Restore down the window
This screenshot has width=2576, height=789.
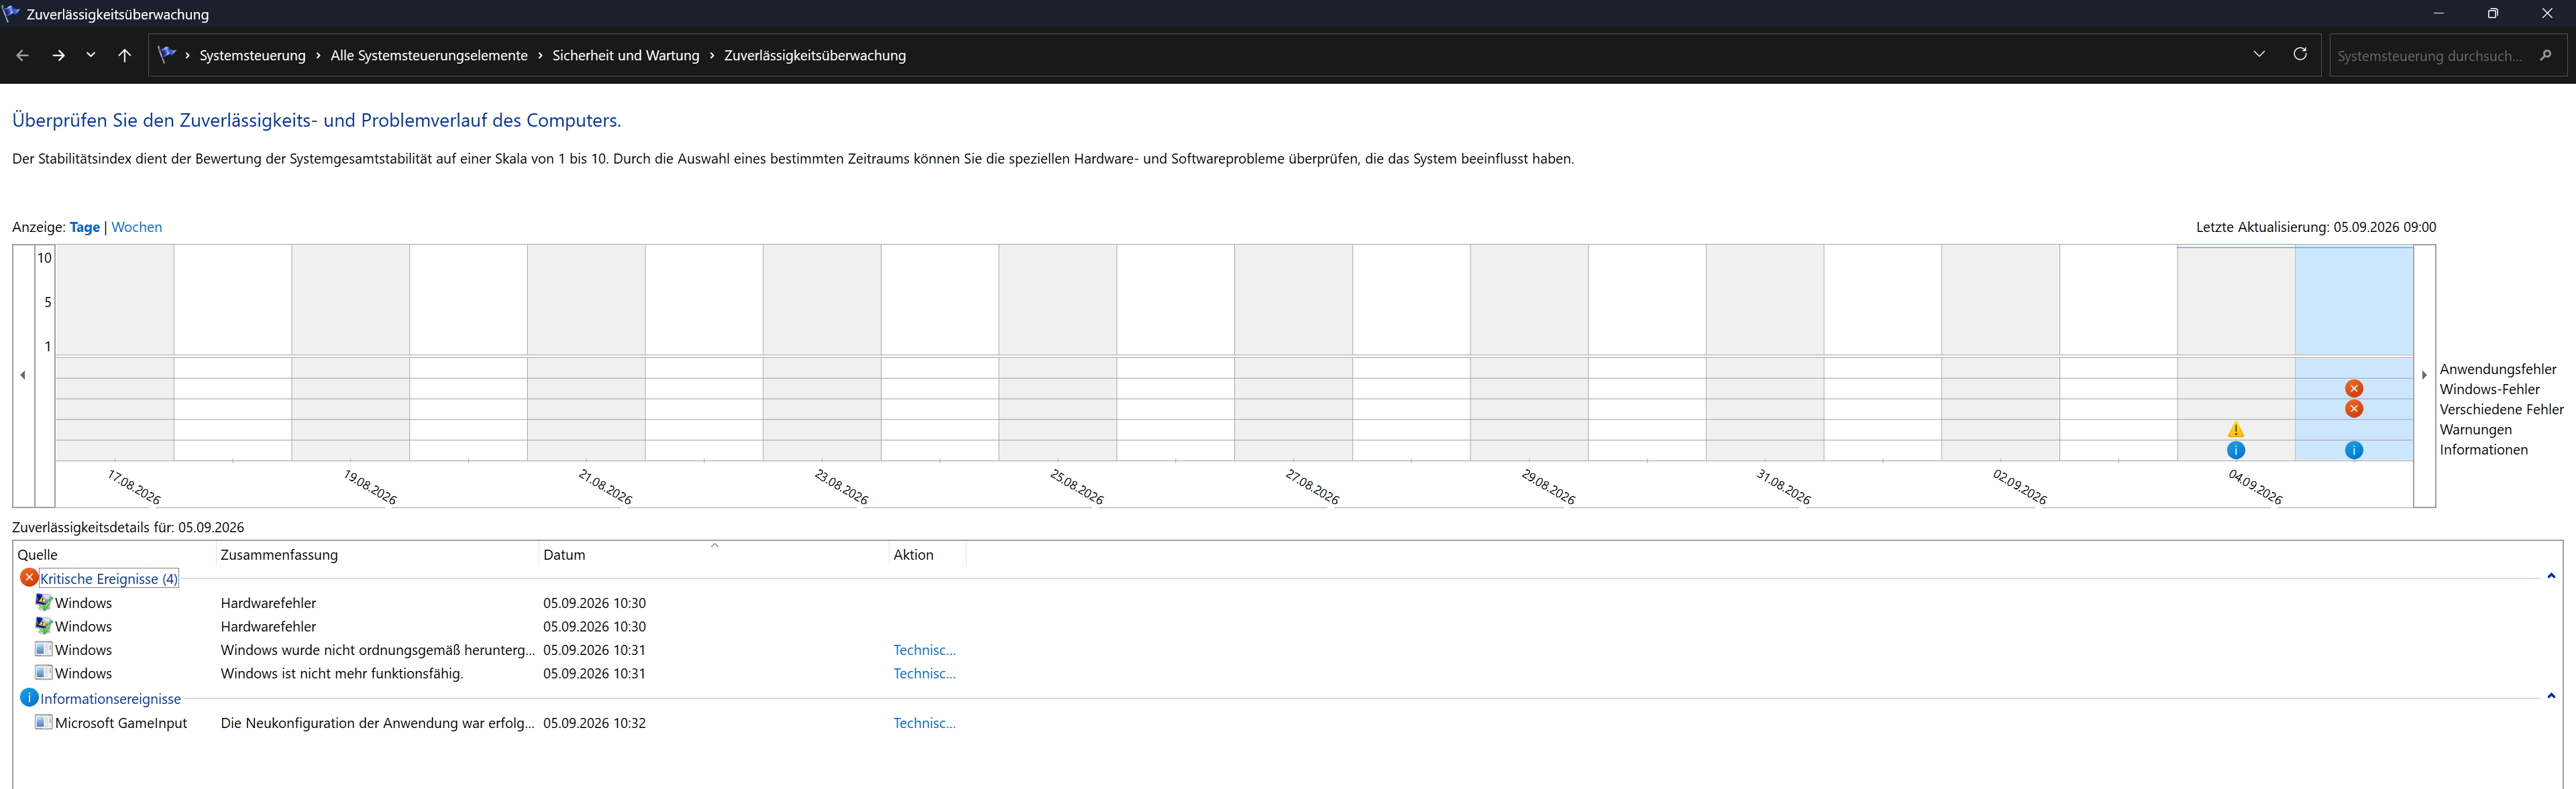(x=2492, y=13)
